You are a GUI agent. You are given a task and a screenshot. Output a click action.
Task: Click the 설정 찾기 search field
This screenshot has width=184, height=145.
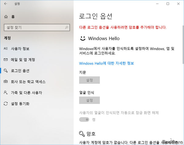pos(37,28)
